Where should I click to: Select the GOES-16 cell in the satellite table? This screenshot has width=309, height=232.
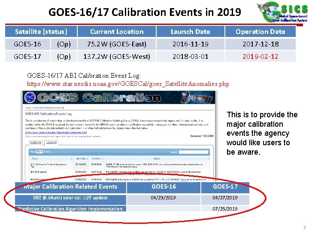[27, 44]
